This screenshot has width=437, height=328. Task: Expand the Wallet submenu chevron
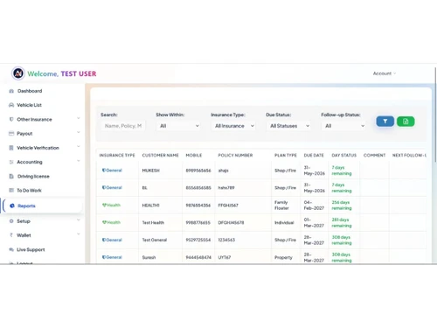[x=79, y=234]
